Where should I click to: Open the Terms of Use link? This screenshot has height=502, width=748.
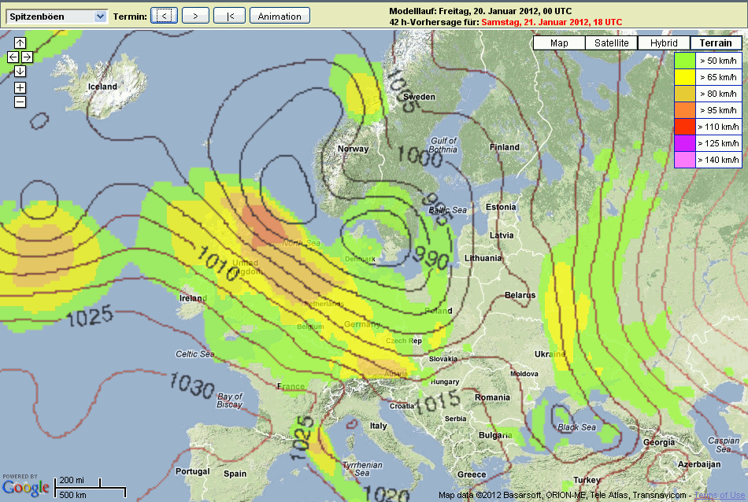click(720, 496)
